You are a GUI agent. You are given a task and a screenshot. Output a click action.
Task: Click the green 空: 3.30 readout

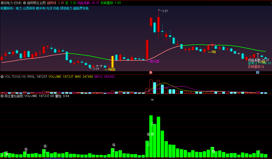[71, 3]
